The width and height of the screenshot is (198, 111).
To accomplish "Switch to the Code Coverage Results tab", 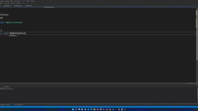I will (19, 105).
